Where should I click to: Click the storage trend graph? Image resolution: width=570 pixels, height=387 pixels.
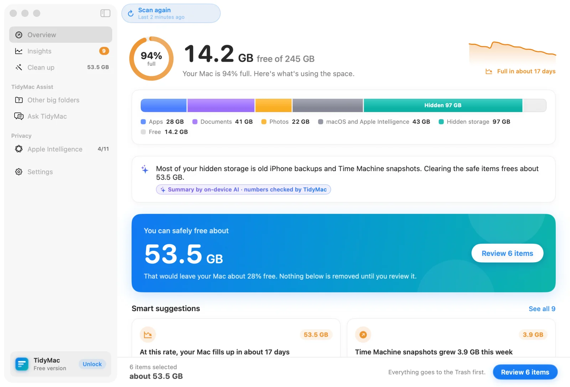point(512,53)
